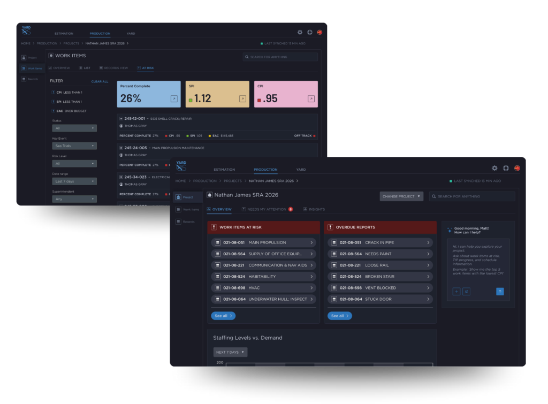Open the 021-08-698 HVAC work item row
Image resolution: width=548 pixels, height=404 pixels.
point(263,288)
